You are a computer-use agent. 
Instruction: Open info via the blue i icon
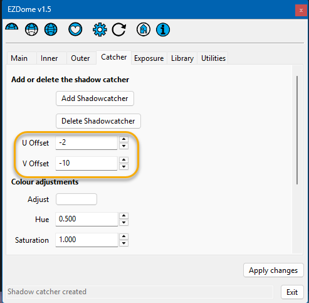[x=163, y=29]
